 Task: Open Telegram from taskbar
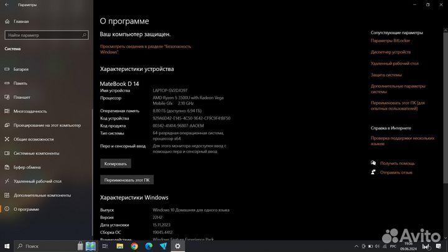[x=163, y=246]
